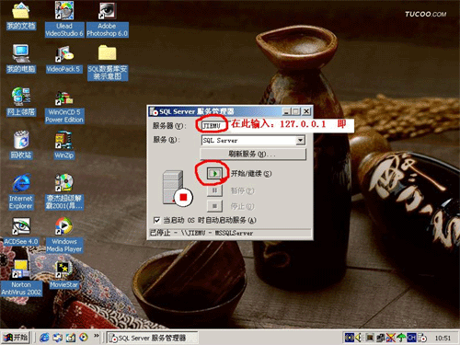The width and height of the screenshot is (460, 345).
Task: Select the WinZip desktop shortcut
Action: [63, 145]
